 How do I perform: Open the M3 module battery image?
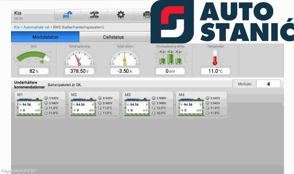tap(137, 107)
